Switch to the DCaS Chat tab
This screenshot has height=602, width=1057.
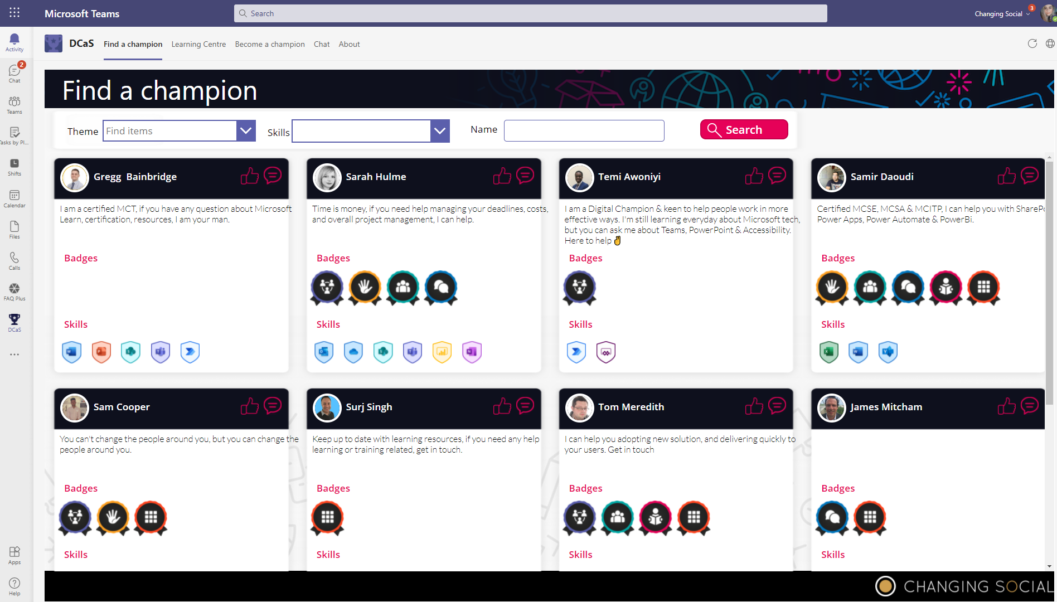pyautogui.click(x=322, y=44)
